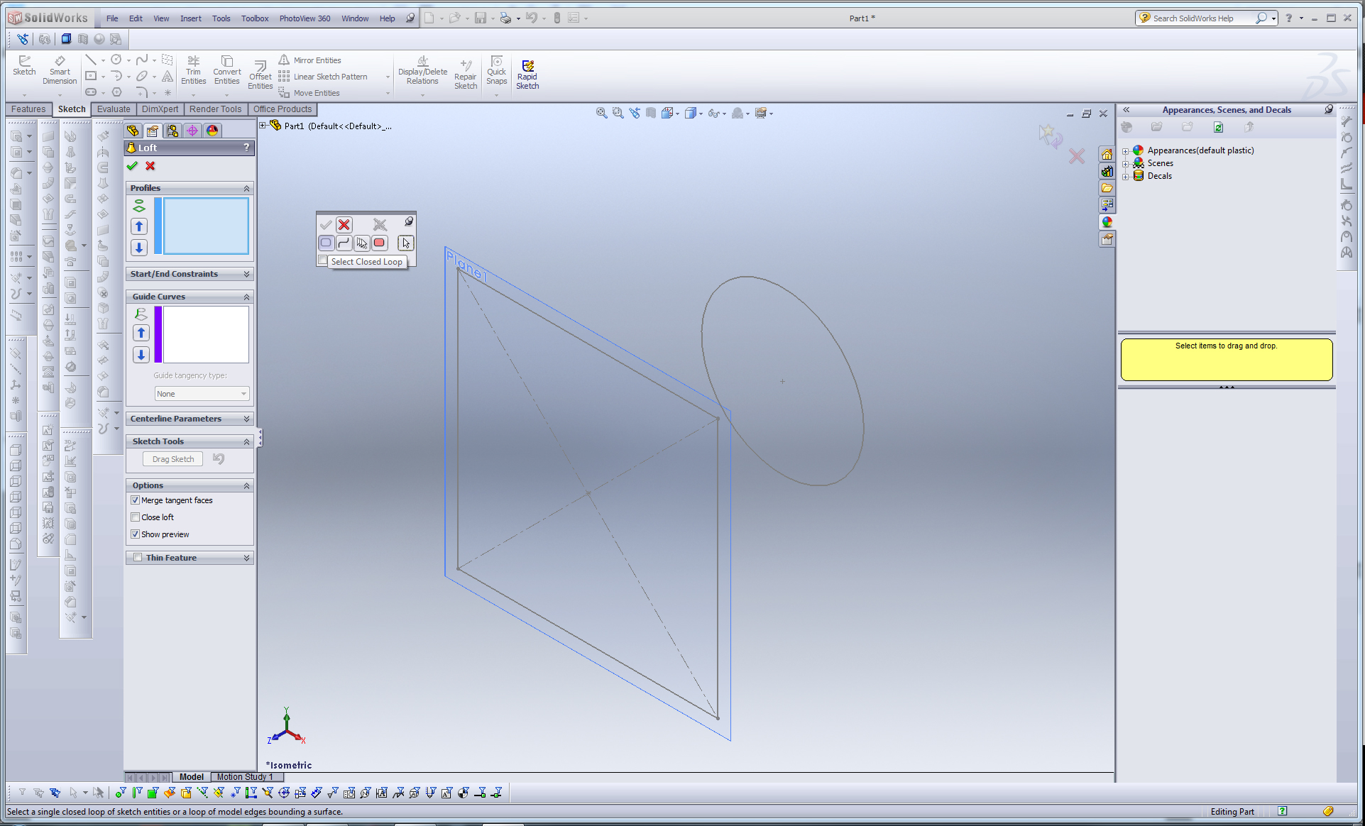Click the Quick Snaps tool
The image size is (1365, 826).
coord(497,70)
